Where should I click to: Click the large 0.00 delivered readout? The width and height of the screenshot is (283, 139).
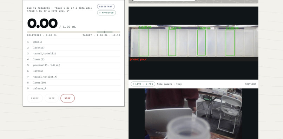pyautogui.click(x=42, y=23)
